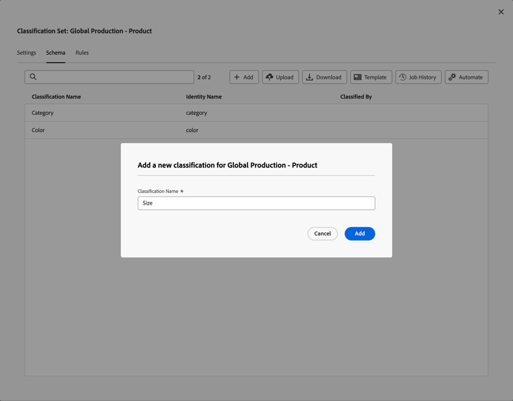Viewport: 513px width, 401px height.
Task: Click the '2 of 2' count text
Action: coord(204,77)
